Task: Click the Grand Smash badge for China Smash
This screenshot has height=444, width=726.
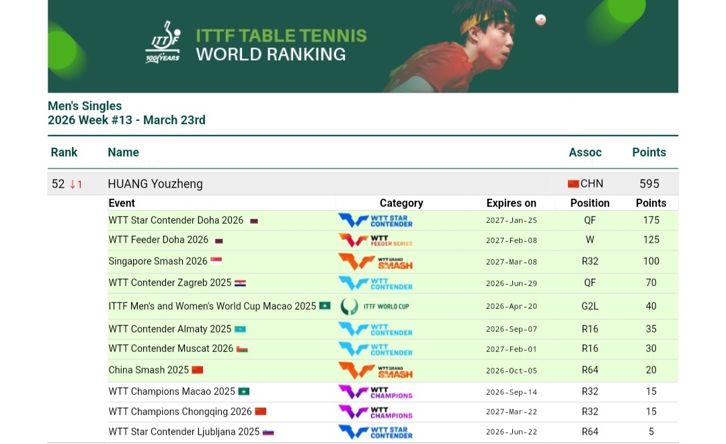Action: coord(376,371)
